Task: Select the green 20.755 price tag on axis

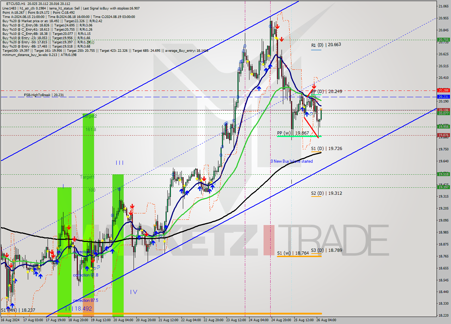Action: [x=443, y=40]
